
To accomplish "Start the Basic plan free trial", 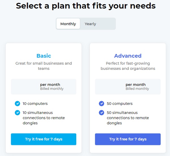I will tap(44, 139).
